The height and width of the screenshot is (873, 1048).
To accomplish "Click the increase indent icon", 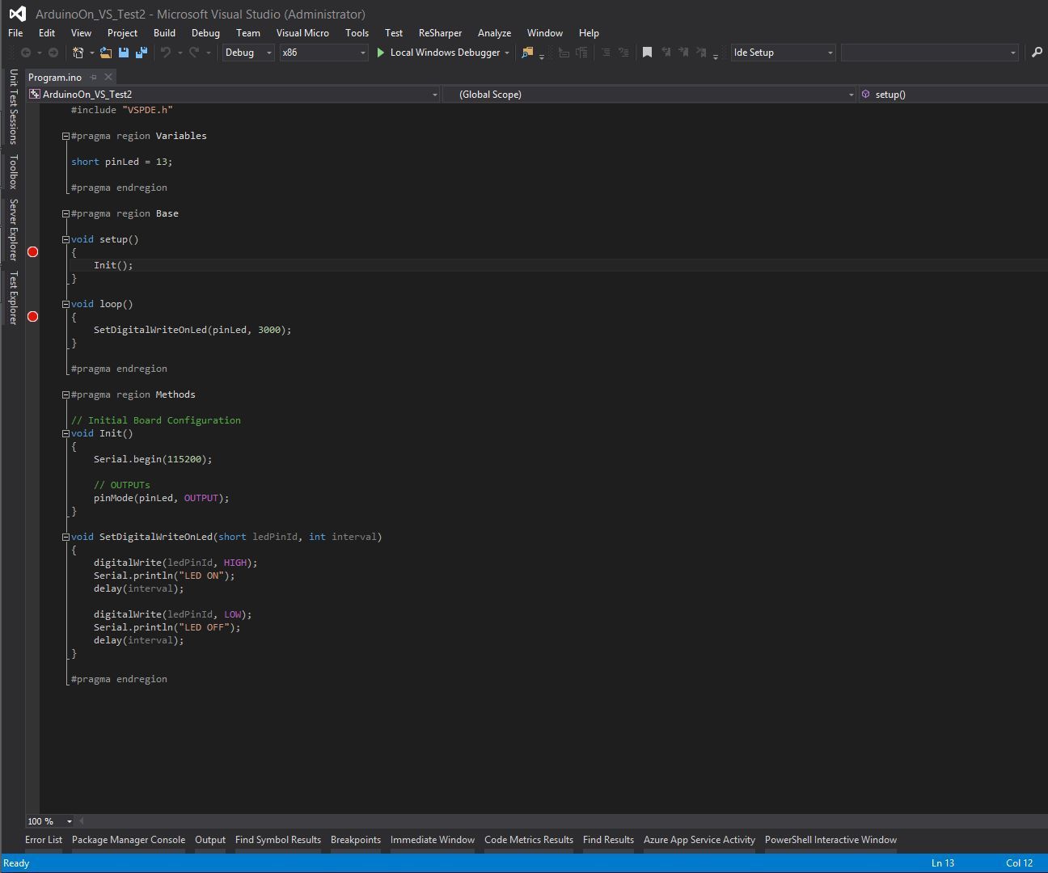I will click(581, 53).
